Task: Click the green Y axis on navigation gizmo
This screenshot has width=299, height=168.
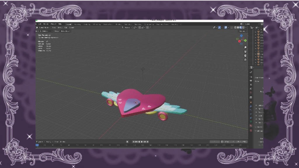Action: pyautogui.click(x=245, y=40)
